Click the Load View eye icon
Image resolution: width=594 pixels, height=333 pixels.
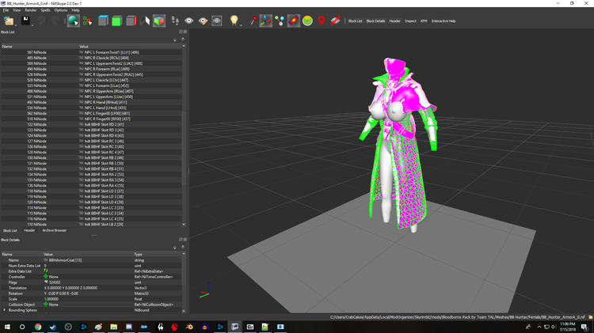coord(189,21)
